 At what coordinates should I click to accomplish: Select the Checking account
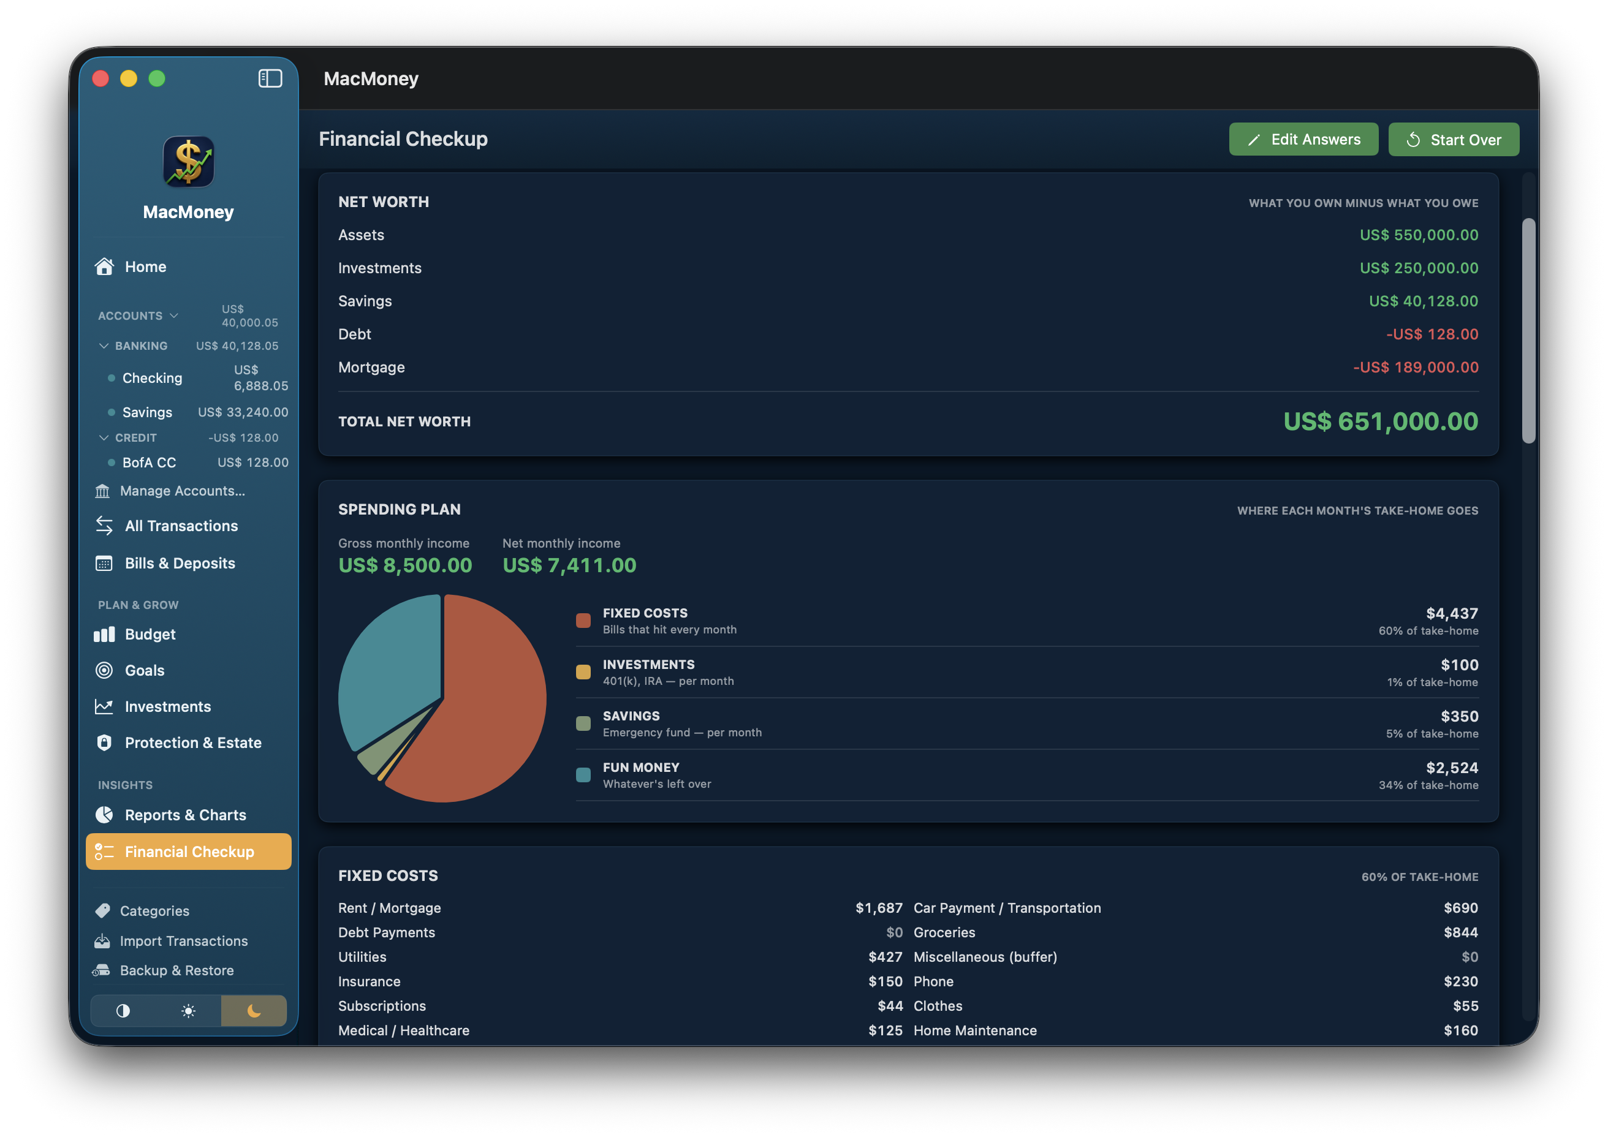pos(197,378)
